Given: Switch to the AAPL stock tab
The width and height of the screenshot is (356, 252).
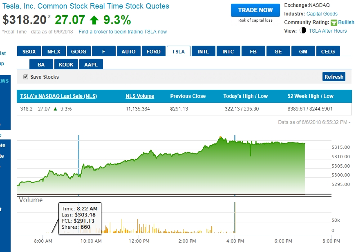Looking at the screenshot, I should click(91, 64).
